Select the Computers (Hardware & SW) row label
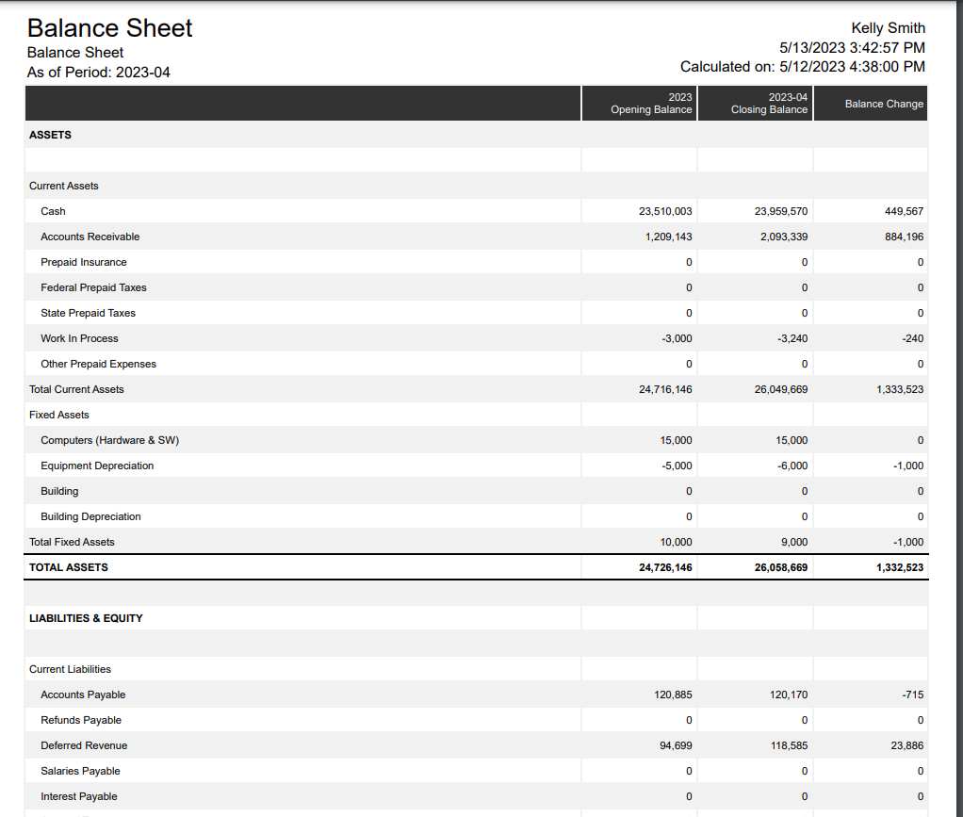Viewport: 963px width, 817px height. point(109,440)
